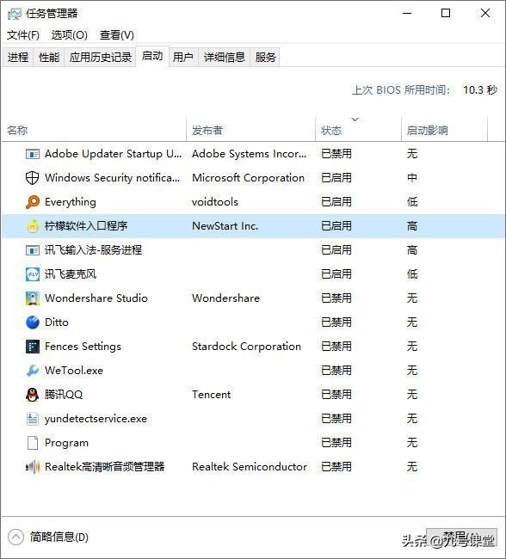
Task: Switch to the 进程 tab
Action: [x=18, y=57]
